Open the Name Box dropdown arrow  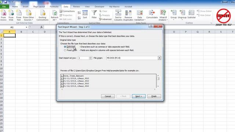[26, 27]
